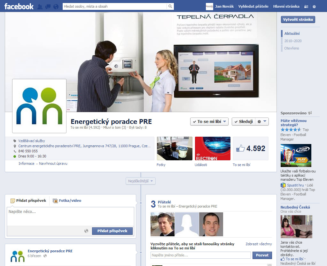Click the Vytvořit stránku button
Viewport: 327px width, 266px height.
pos(298,19)
